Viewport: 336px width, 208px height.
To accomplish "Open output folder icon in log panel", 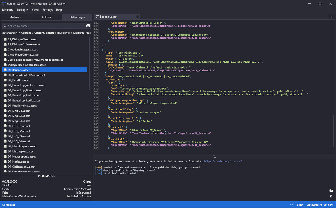I will click(331, 190).
